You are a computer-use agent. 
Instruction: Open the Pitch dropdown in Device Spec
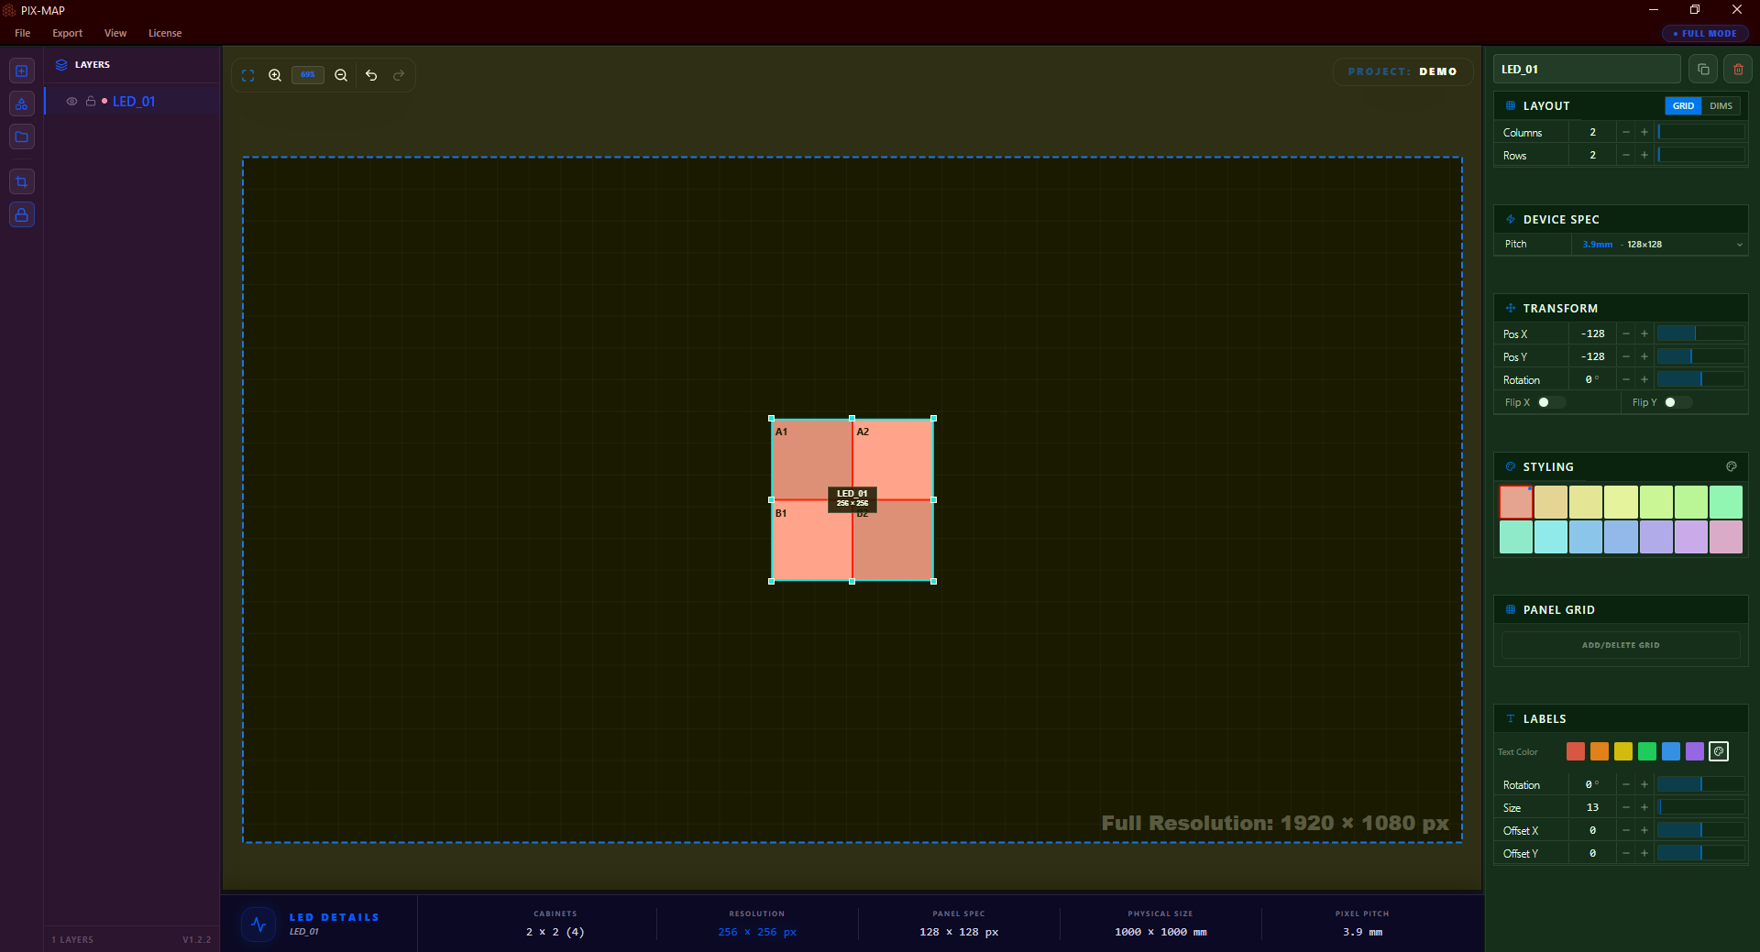pyautogui.click(x=1739, y=245)
